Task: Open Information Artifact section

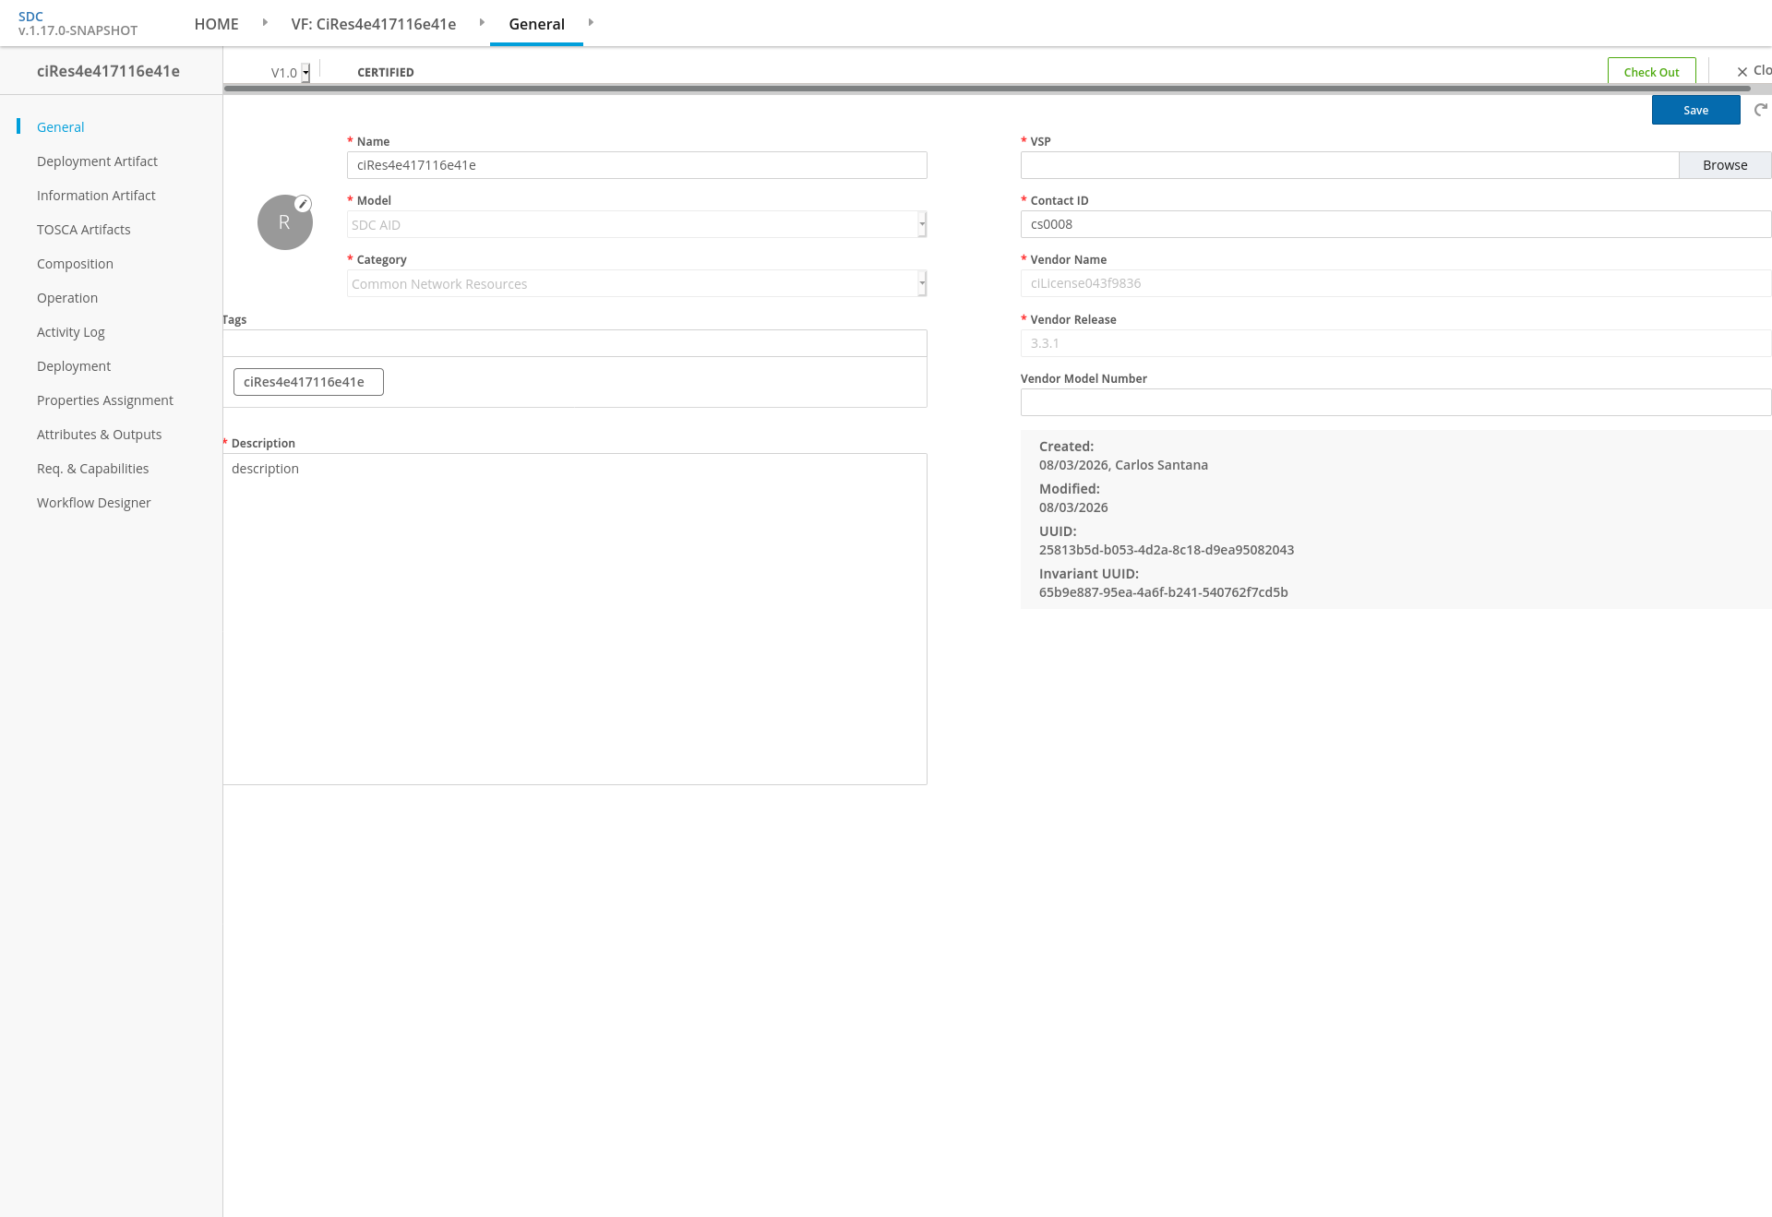Action: [96, 196]
